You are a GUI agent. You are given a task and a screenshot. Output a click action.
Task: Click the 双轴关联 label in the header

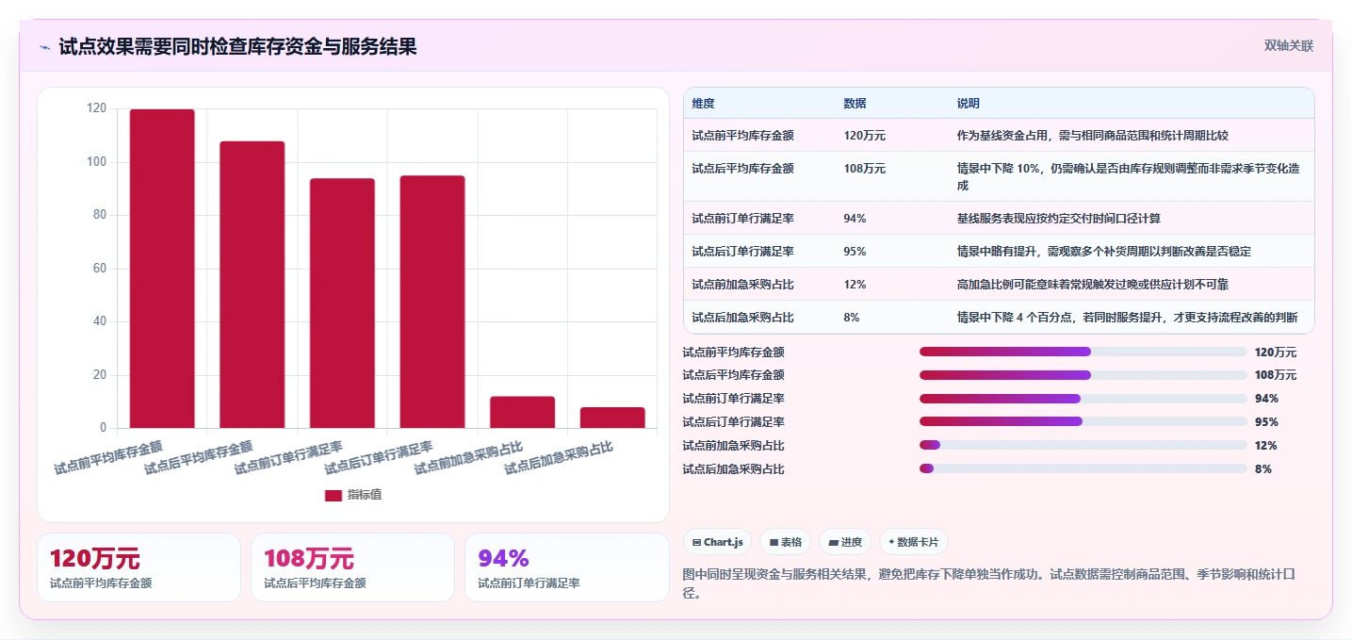point(1288,46)
